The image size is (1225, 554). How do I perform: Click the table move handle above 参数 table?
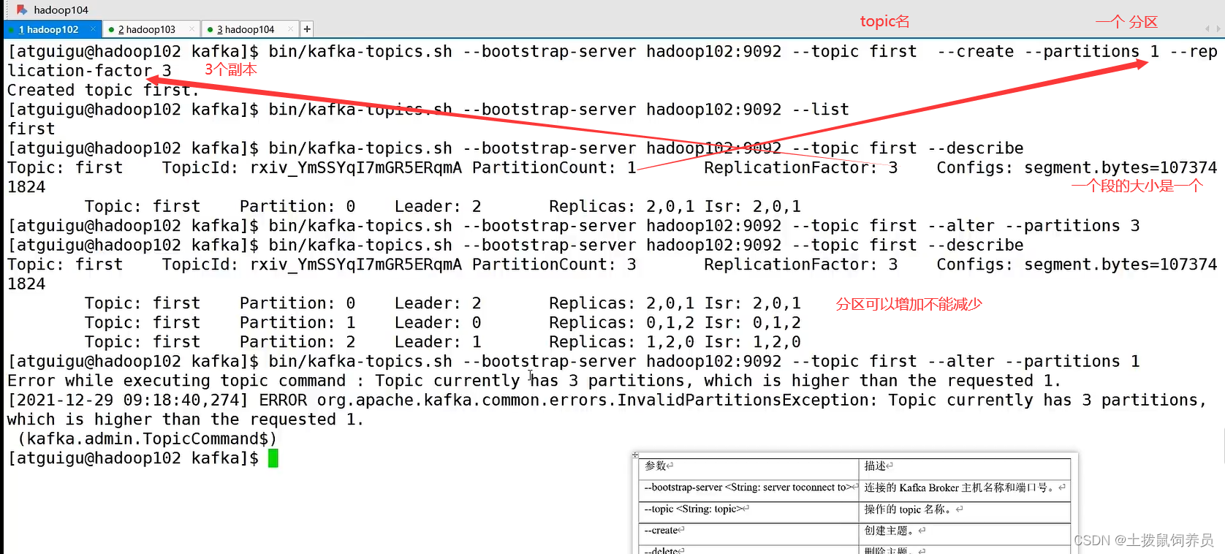pos(635,455)
